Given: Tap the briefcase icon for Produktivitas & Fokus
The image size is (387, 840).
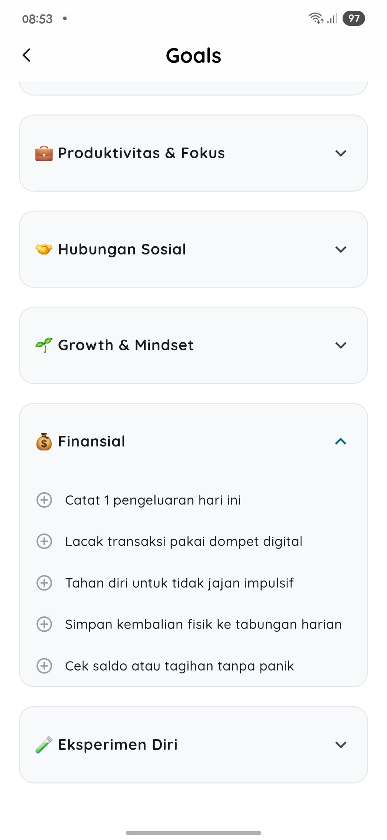Looking at the screenshot, I should coord(44,153).
